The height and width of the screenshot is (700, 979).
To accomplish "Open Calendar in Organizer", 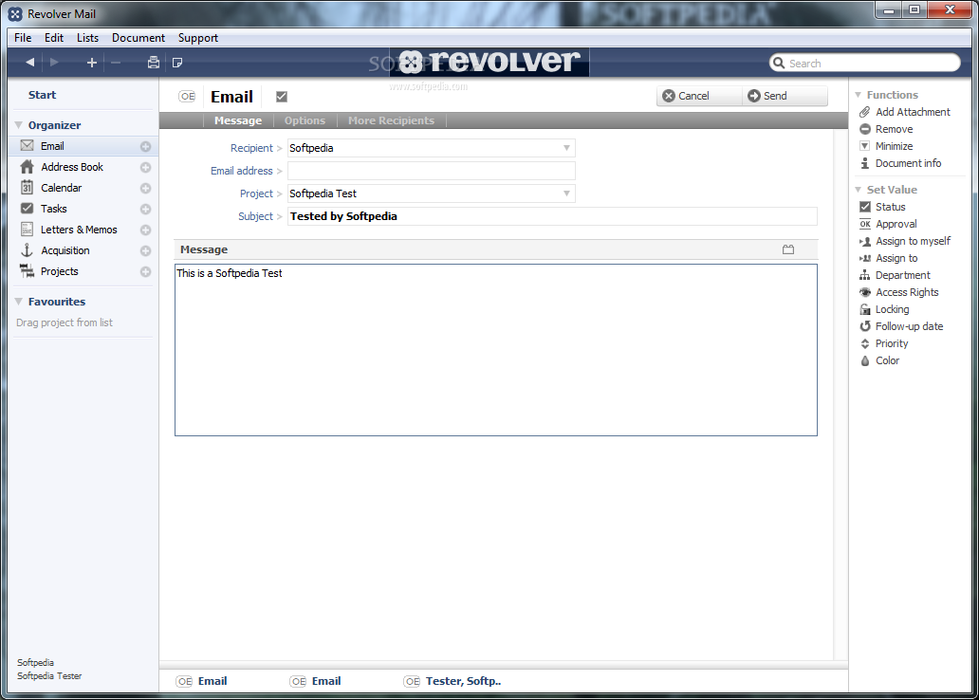I will pos(61,188).
